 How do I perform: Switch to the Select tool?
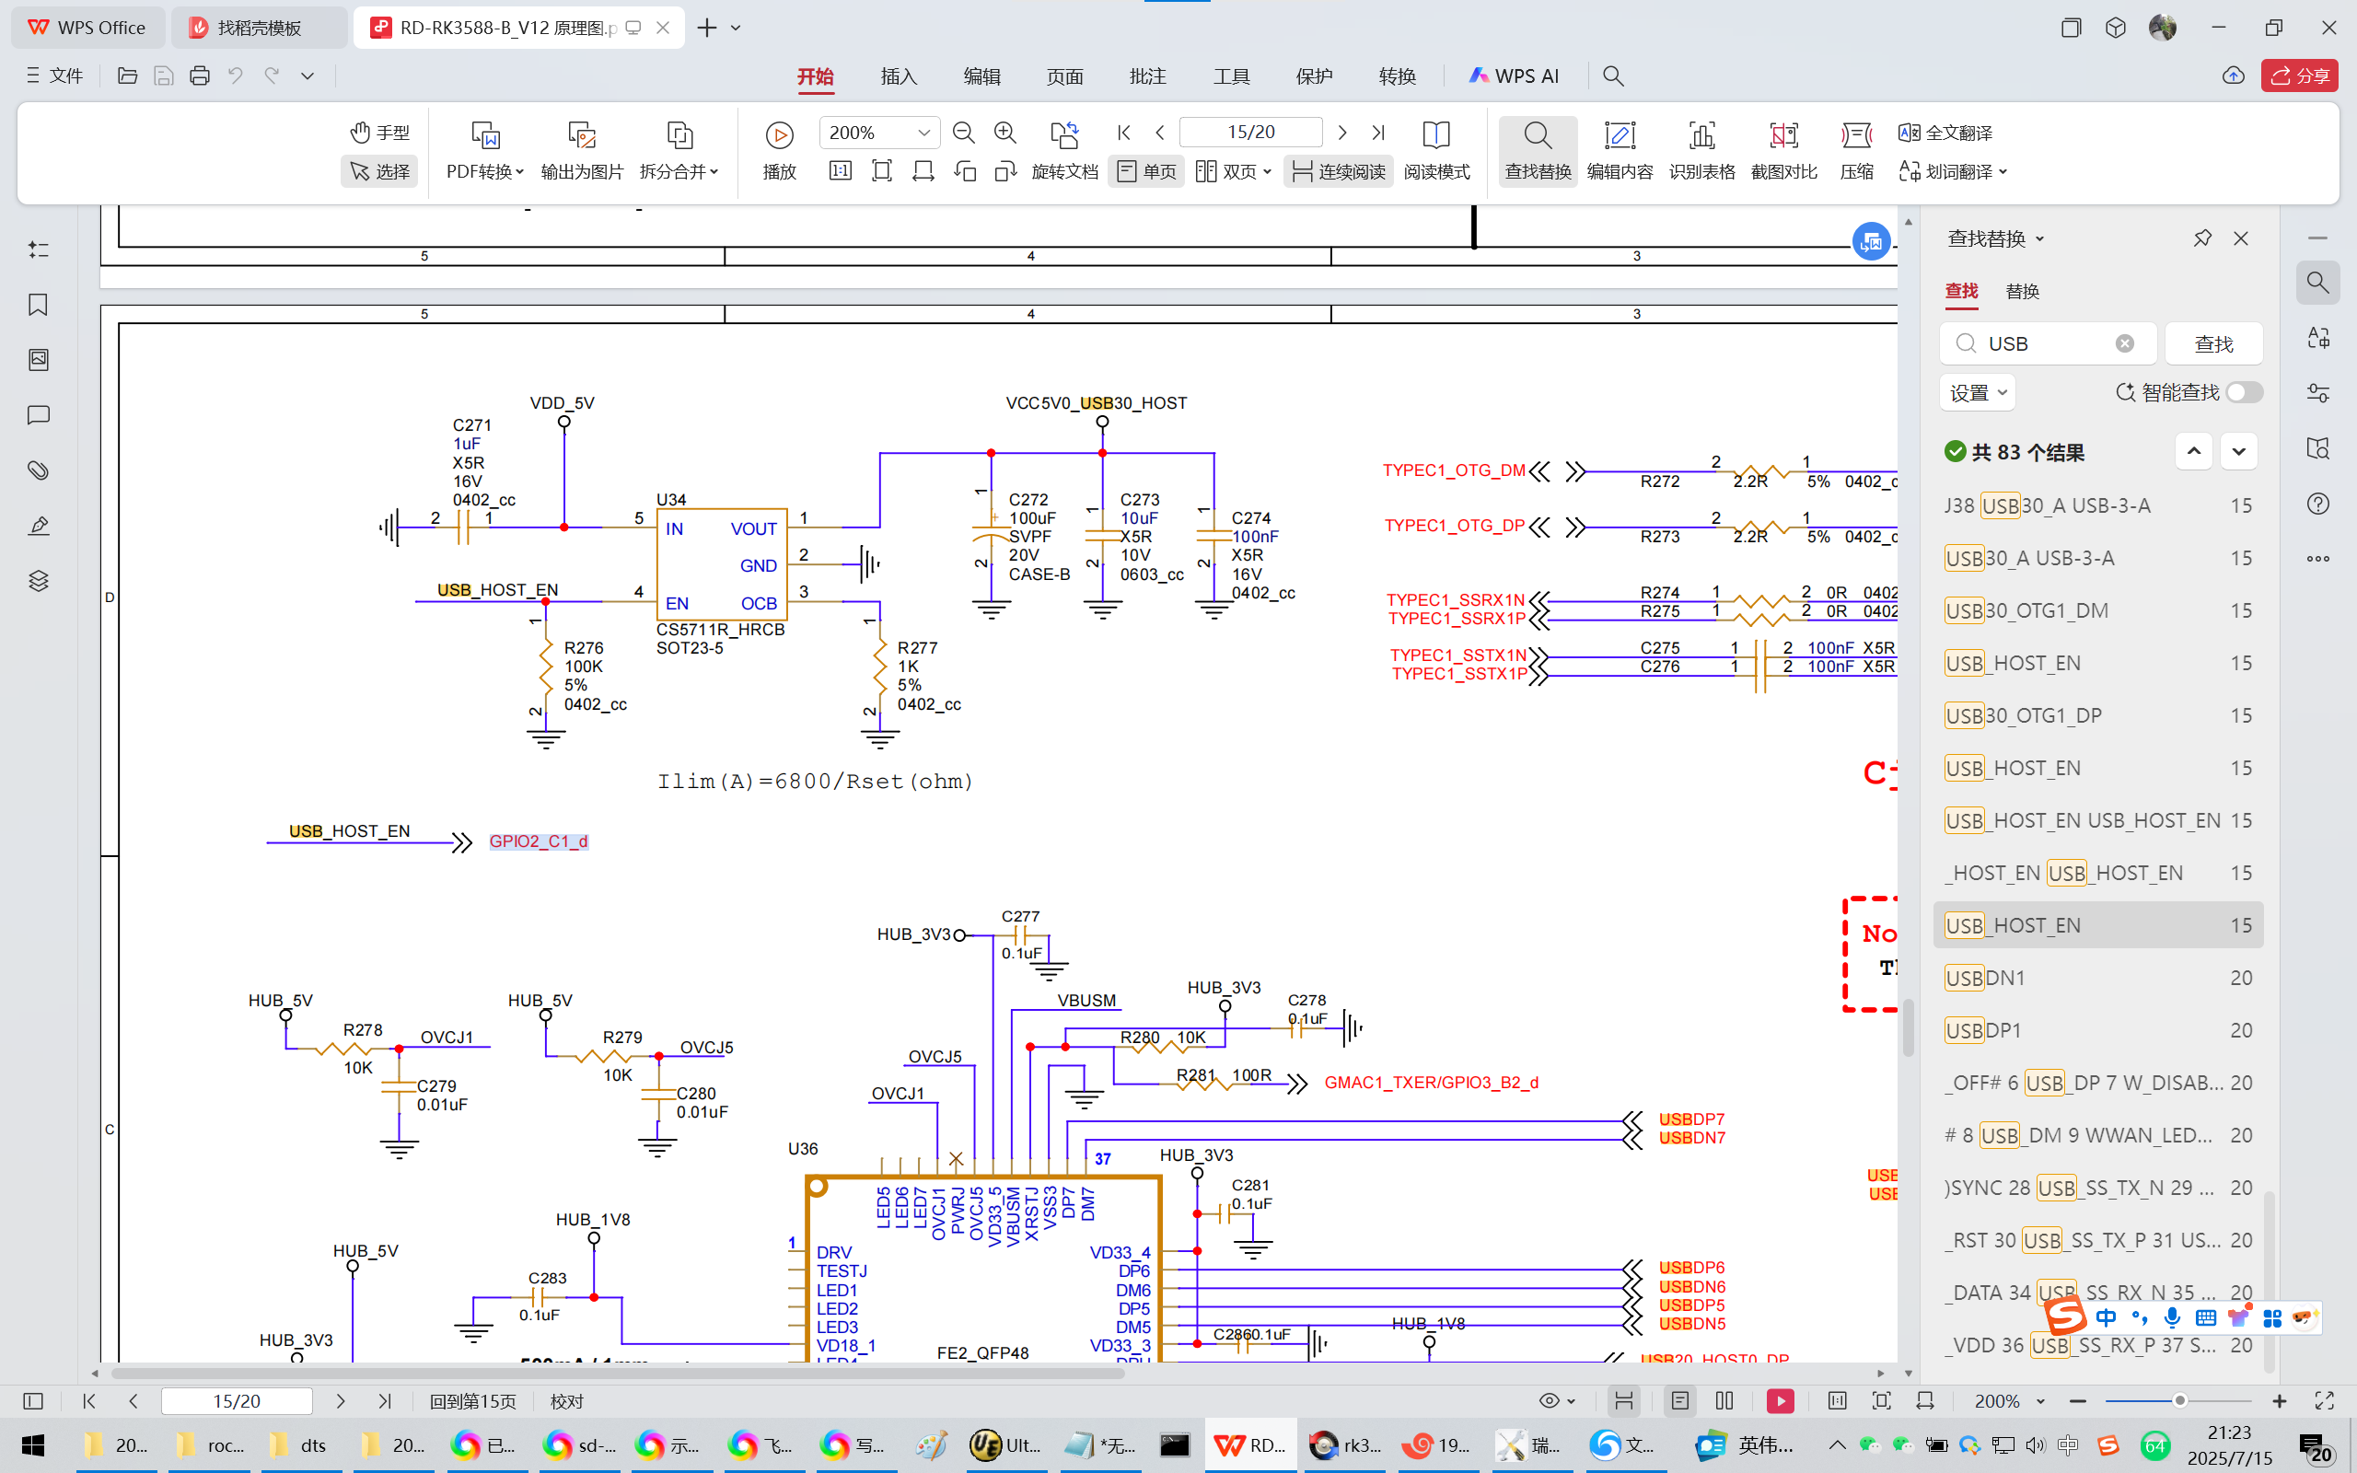point(380,171)
